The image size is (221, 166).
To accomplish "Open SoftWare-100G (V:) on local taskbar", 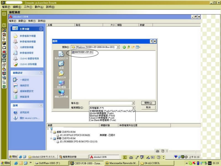I will click(51, 163).
